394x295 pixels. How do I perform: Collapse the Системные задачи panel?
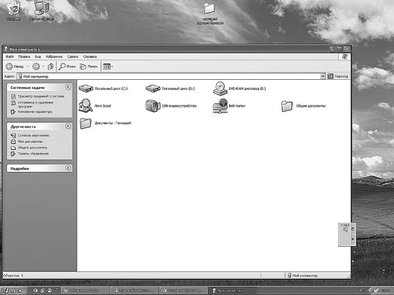click(x=68, y=88)
